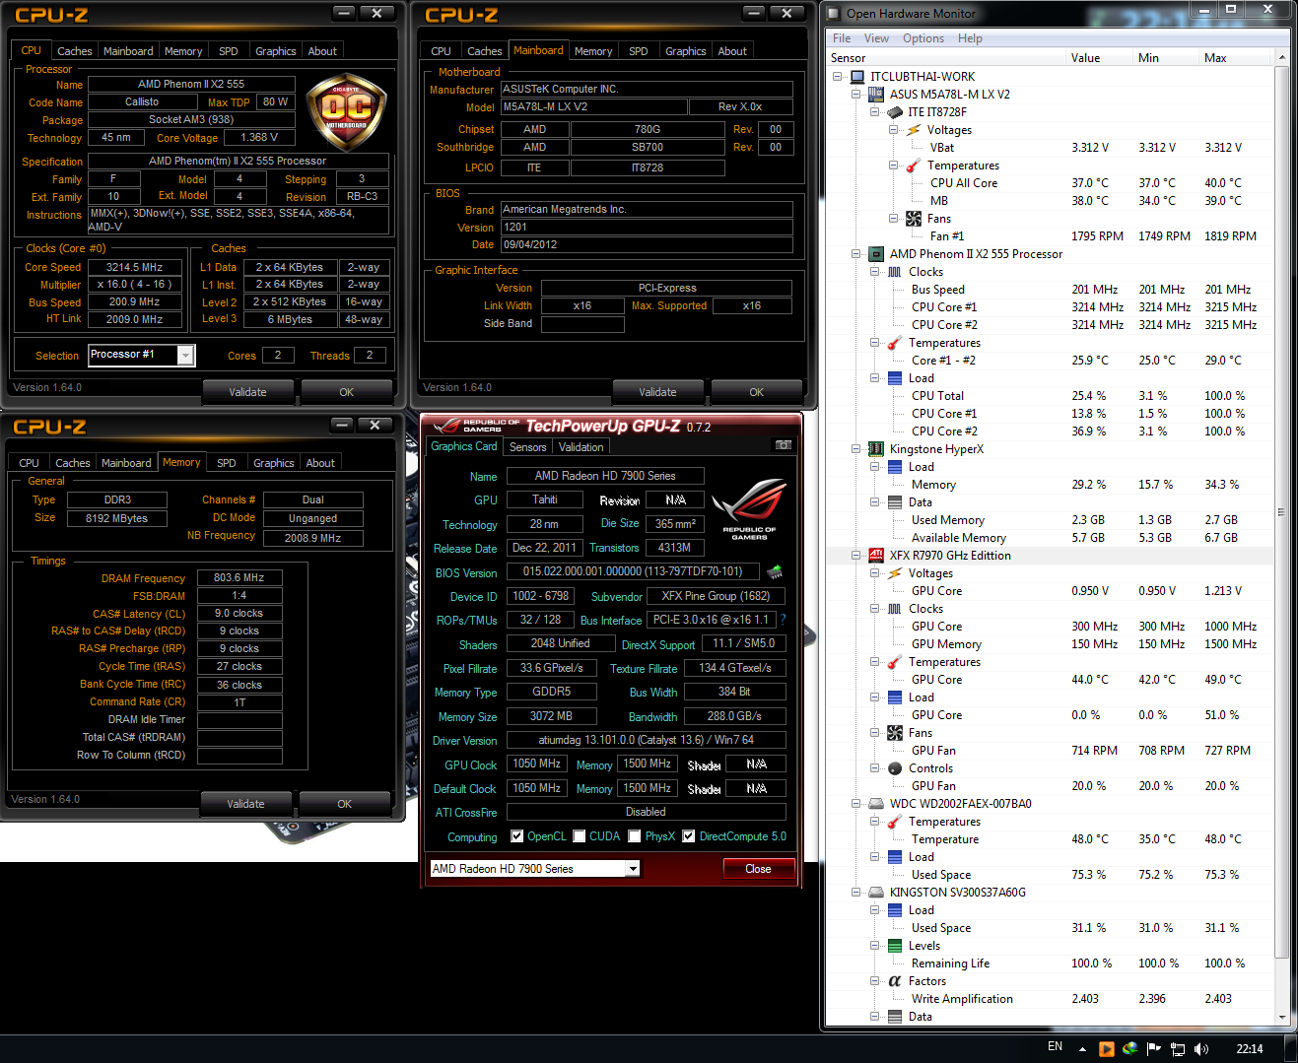Click OK in the CPU tab CPU-Z window
The height and width of the screenshot is (1063, 1298).
(346, 392)
